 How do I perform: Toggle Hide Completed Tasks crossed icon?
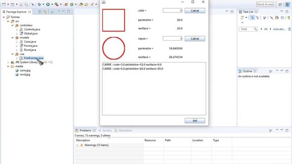pyautogui.click(x=271, y=18)
